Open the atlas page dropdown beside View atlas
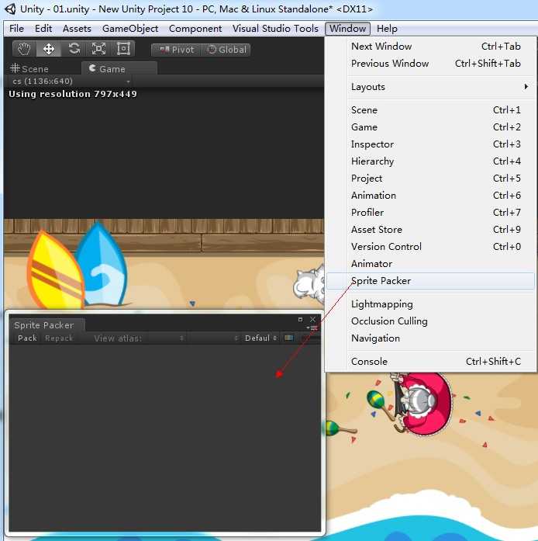Image resolution: width=538 pixels, height=541 pixels. coord(214,338)
